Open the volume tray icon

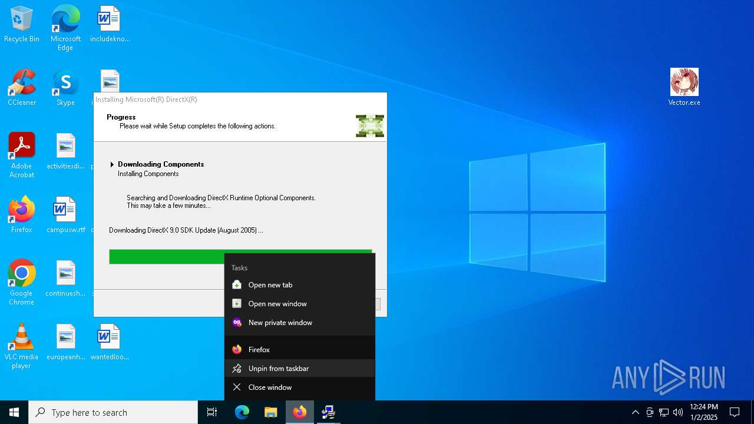click(678, 412)
